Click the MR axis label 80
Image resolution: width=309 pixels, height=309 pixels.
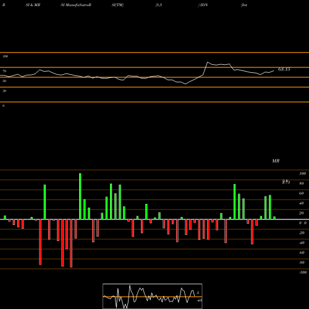(302, 184)
